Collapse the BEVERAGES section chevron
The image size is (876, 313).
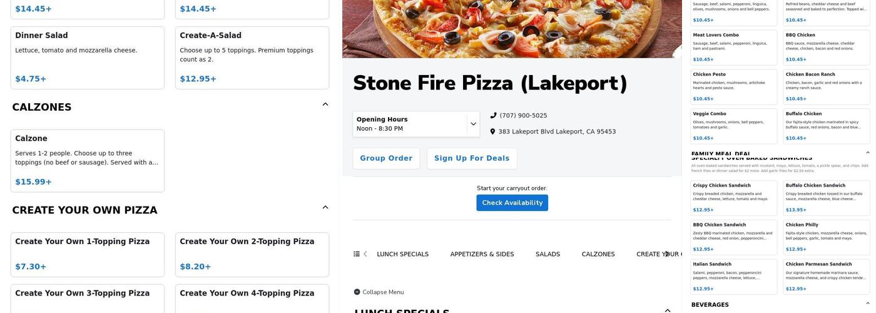(867, 304)
